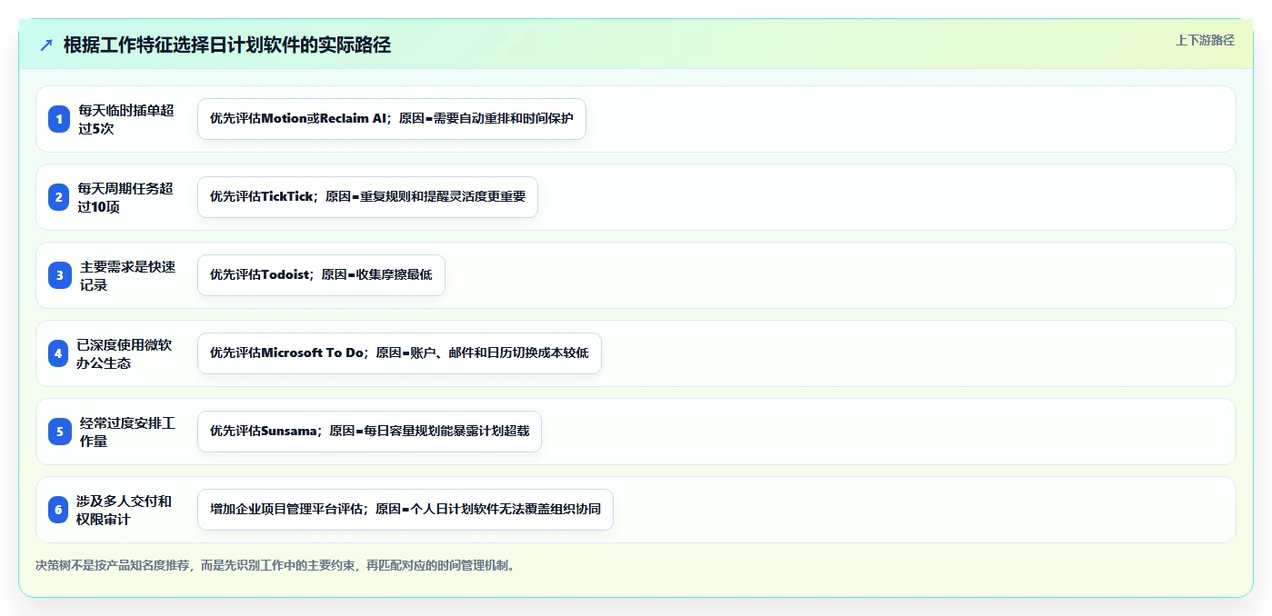Click the condition 经常过度安排工作量
The image size is (1272, 616).
(126, 432)
